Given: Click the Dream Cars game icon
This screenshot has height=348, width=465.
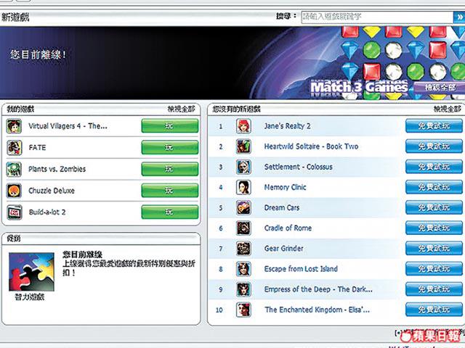Looking at the screenshot, I should 243,208.
